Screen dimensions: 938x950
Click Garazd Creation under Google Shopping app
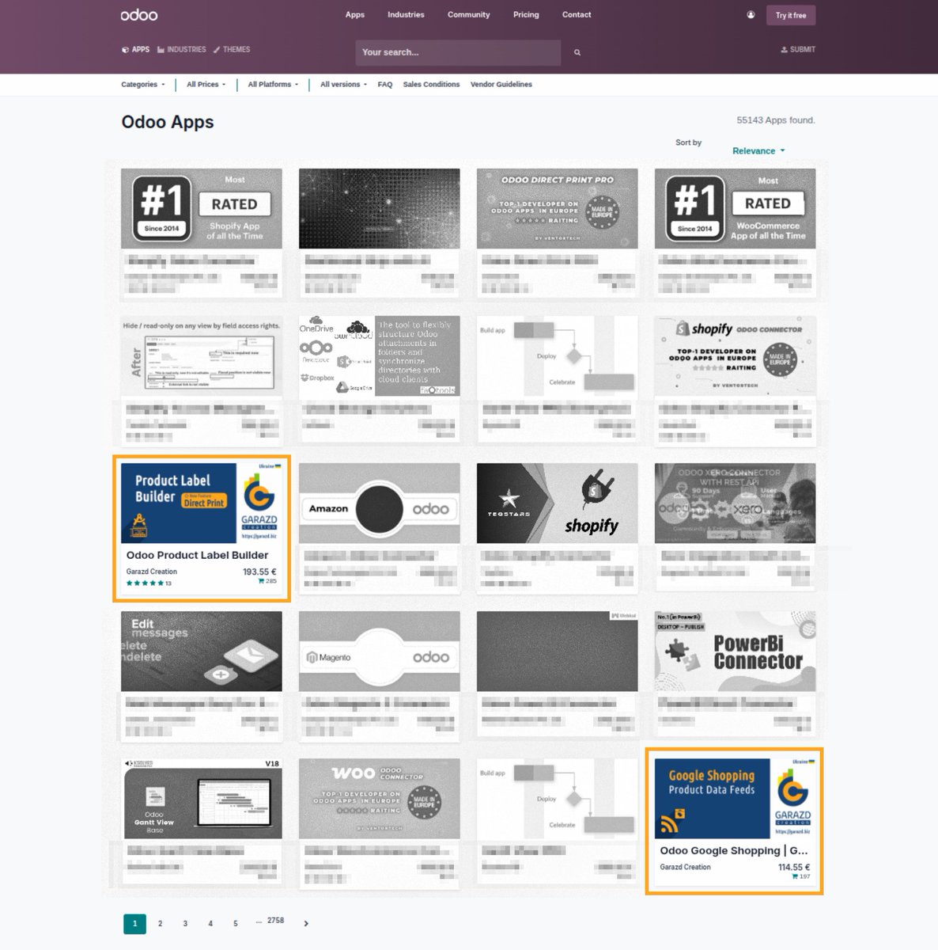click(x=685, y=867)
